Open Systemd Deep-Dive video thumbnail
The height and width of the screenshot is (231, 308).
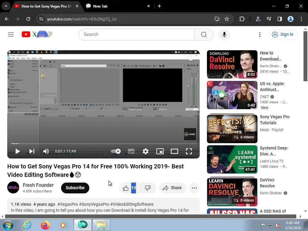click(x=232, y=159)
